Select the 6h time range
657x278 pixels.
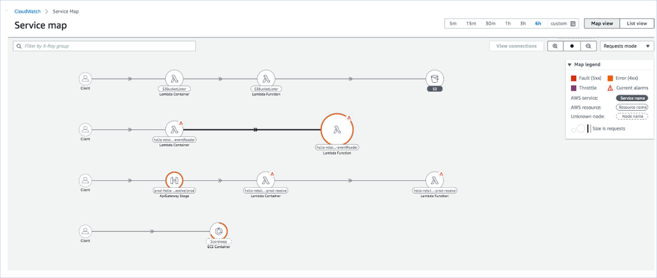click(x=538, y=24)
